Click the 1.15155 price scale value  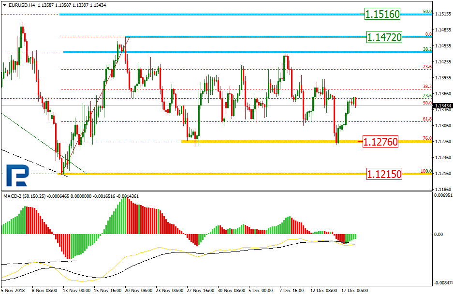443,14
